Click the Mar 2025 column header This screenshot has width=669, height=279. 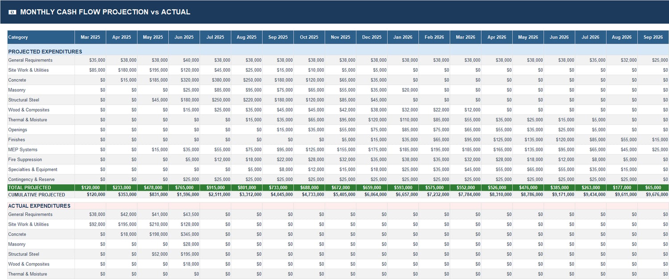pyautogui.click(x=91, y=37)
